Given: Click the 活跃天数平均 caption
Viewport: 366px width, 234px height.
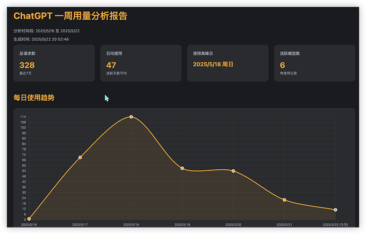Looking at the screenshot, I should (x=116, y=73).
